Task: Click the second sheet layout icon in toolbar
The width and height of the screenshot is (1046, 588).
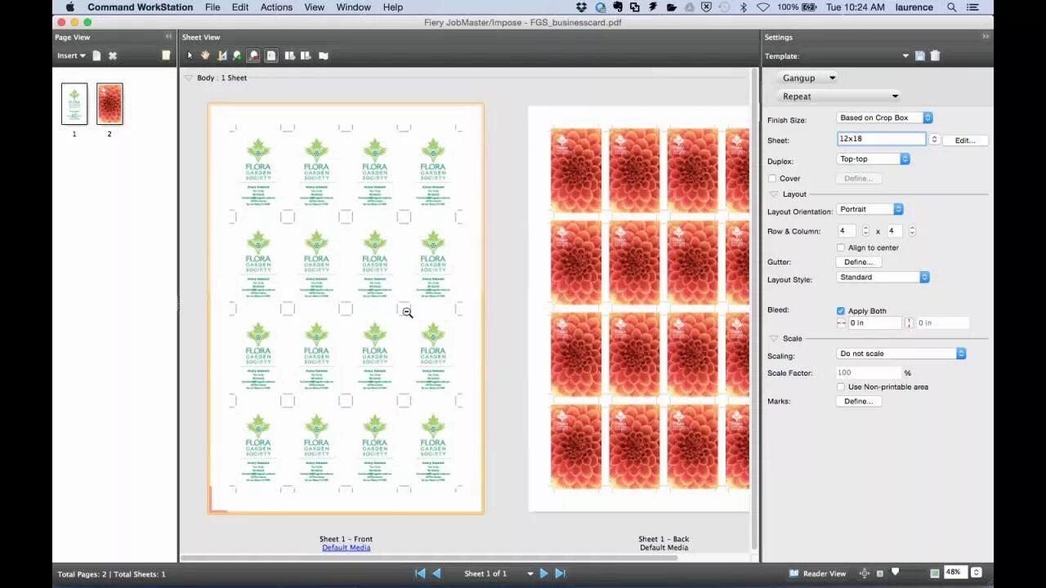Action: click(306, 56)
